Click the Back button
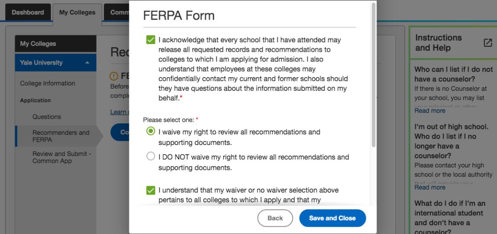This screenshot has width=497, height=234. tap(275, 218)
